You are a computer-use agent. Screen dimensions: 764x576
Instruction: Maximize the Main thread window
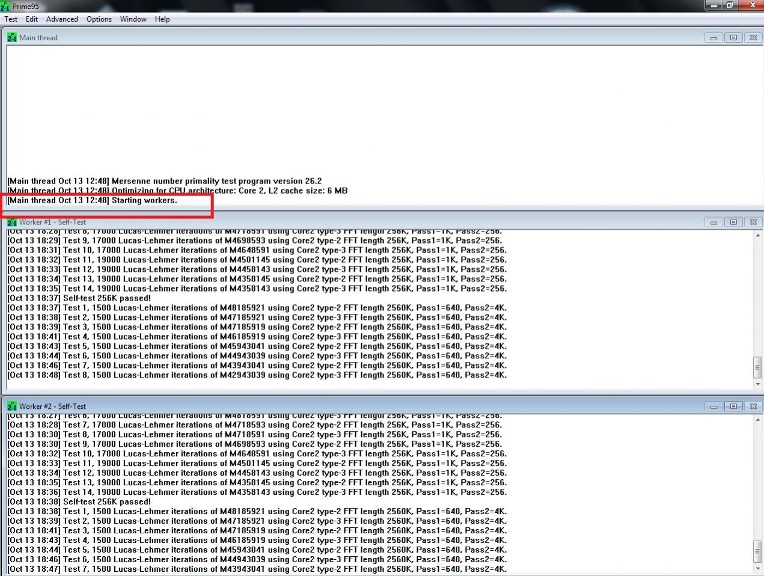(x=733, y=37)
